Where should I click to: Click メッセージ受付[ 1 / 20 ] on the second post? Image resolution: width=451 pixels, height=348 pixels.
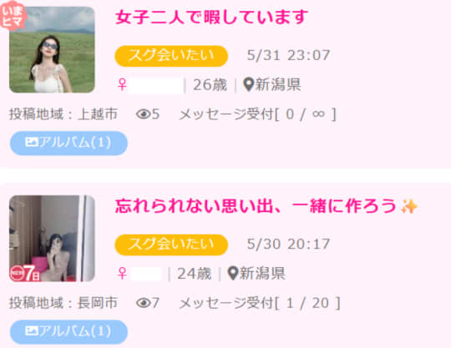coord(260,303)
